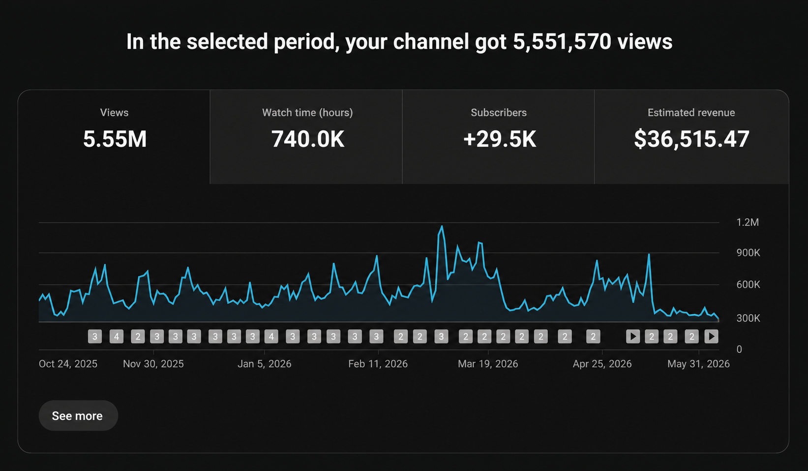Image resolution: width=808 pixels, height=471 pixels.
Task: Click the 'Feb 11, 2026' date label
Action: point(378,364)
